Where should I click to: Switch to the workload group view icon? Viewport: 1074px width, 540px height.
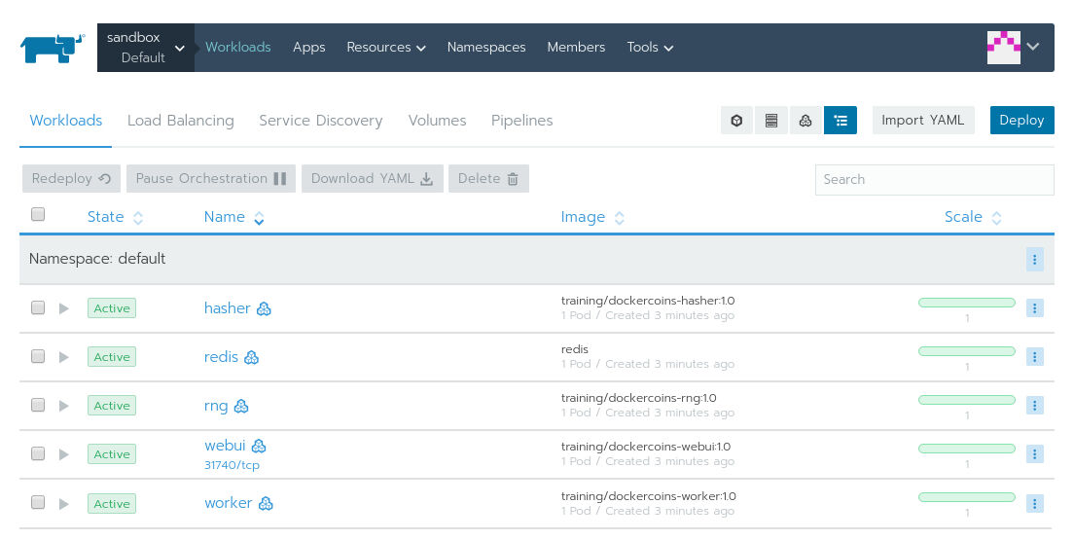pyautogui.click(x=805, y=121)
